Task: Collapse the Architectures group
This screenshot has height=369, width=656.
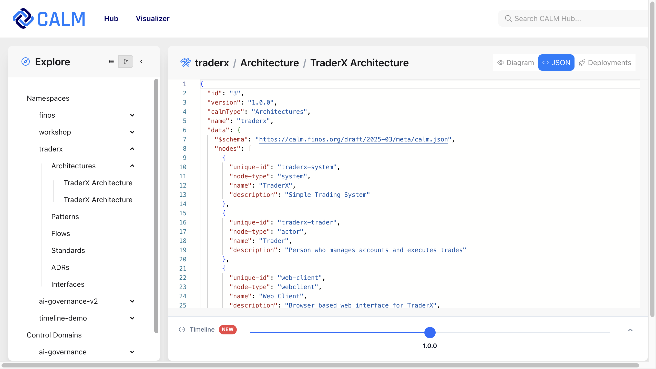Action: [x=132, y=166]
